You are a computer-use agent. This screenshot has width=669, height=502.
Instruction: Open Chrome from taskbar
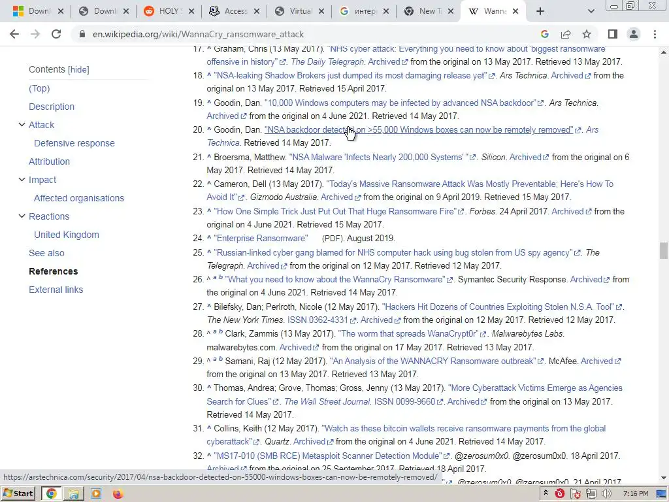click(51, 494)
